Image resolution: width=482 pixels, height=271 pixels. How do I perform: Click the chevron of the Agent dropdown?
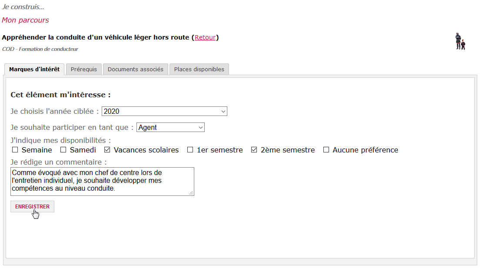pos(200,127)
